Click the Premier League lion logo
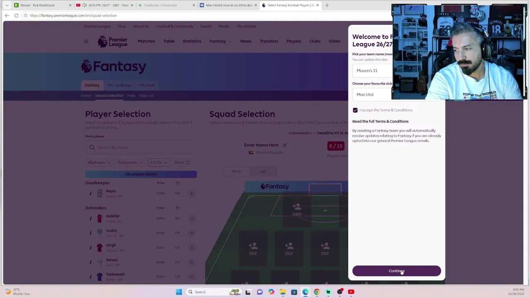 [113, 41]
